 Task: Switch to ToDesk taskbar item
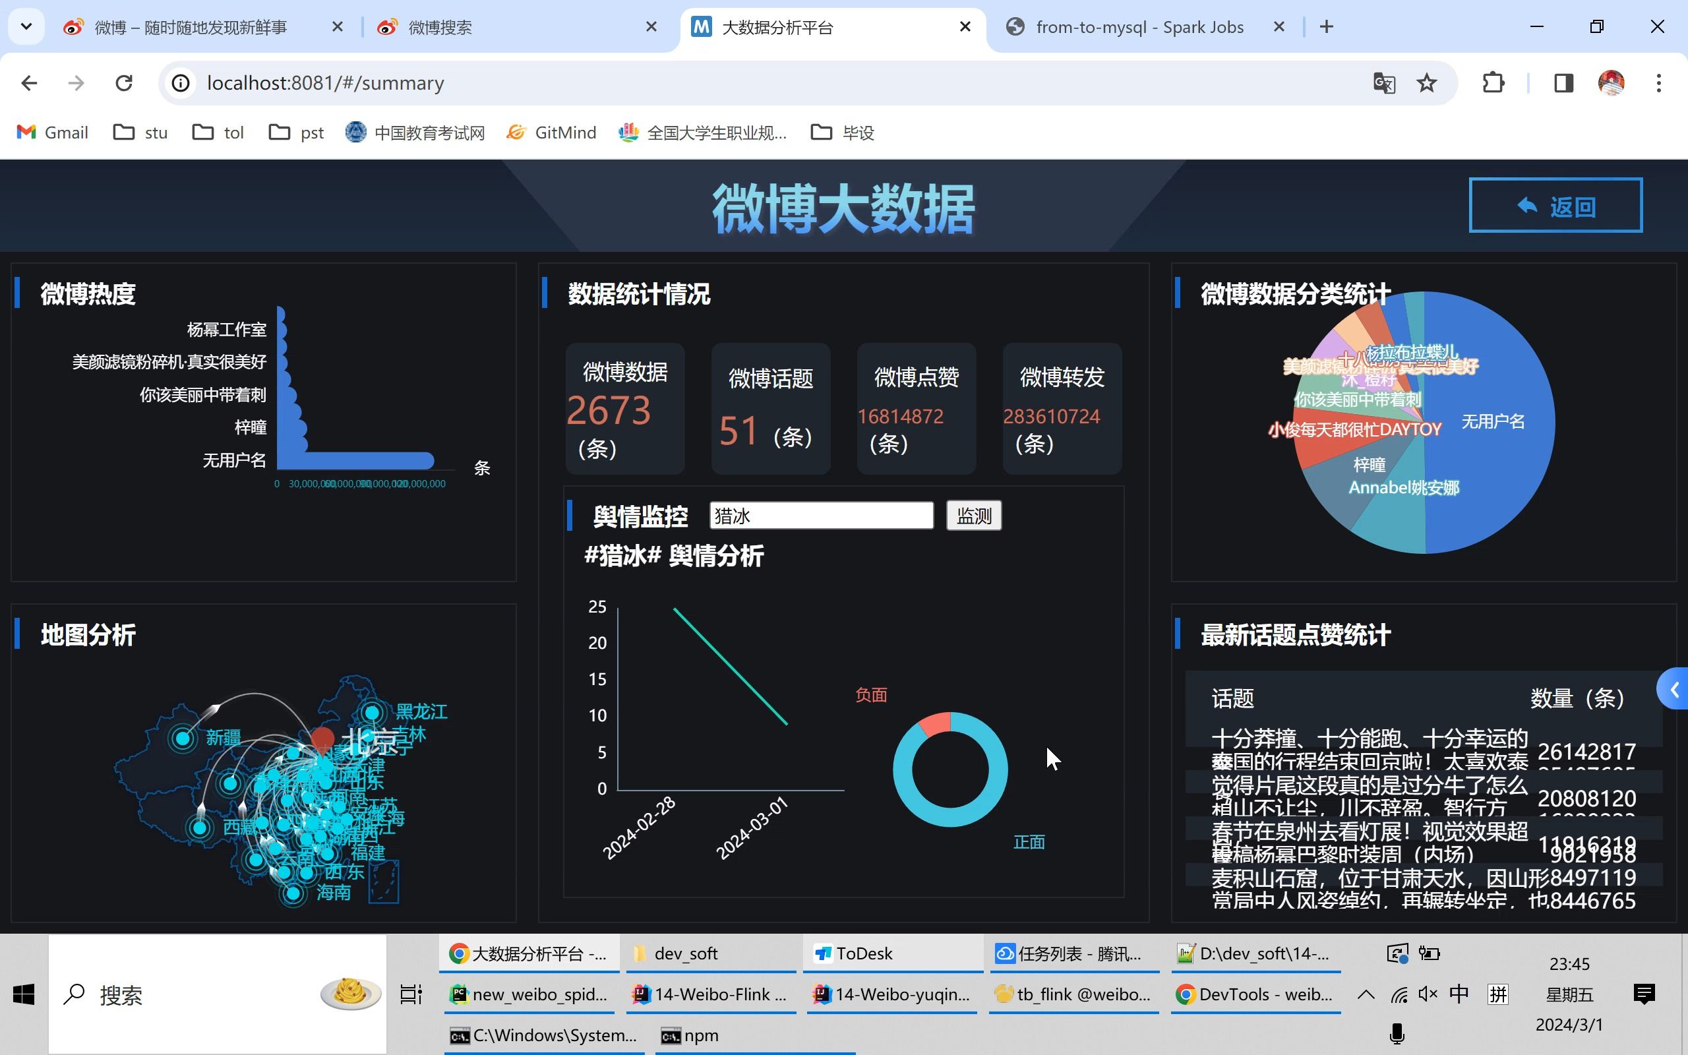893,953
